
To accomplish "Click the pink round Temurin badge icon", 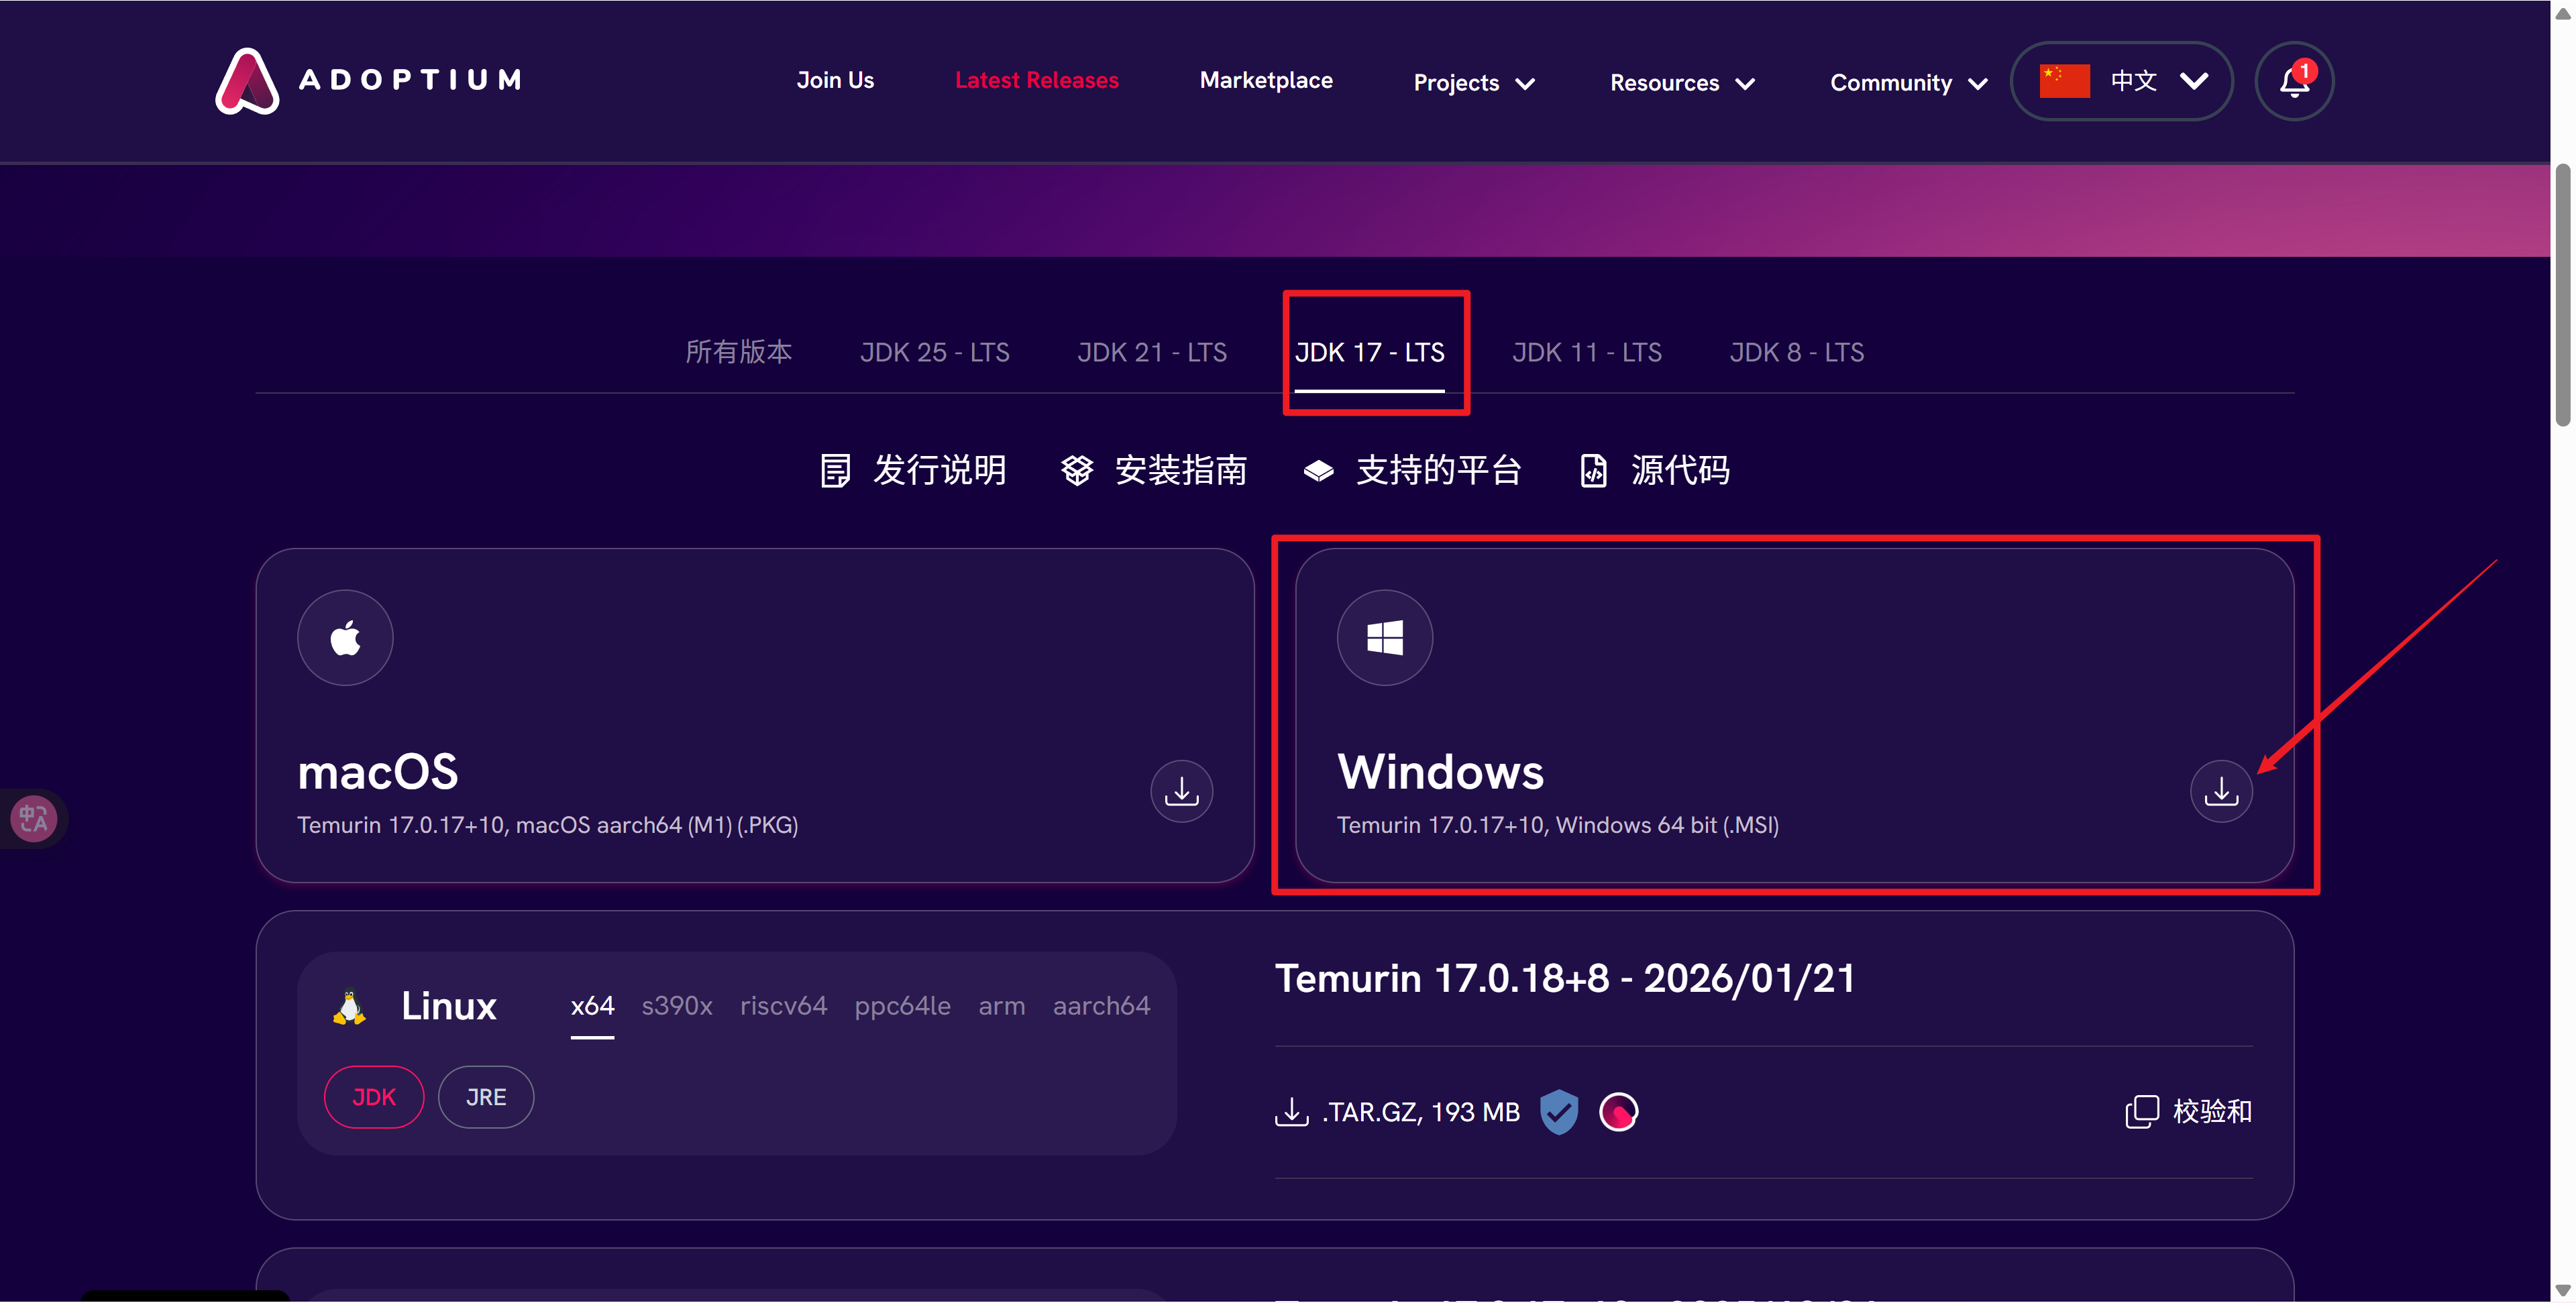I will [x=1618, y=1112].
